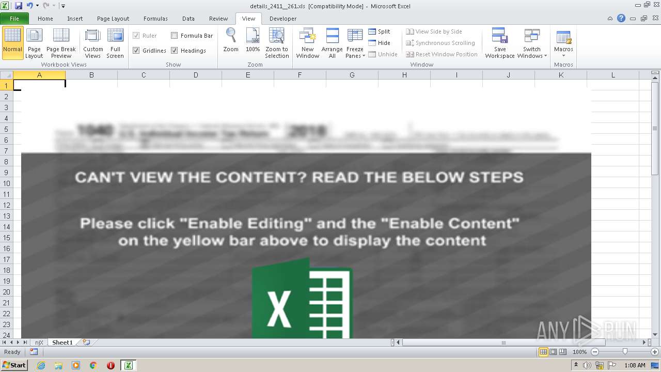Viewport: 661px width, 372px height.
Task: Select column F header
Action: [x=300, y=75]
